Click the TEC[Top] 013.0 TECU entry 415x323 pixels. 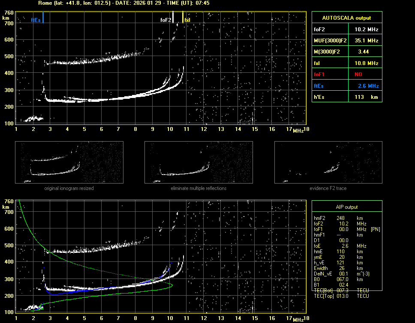[x=342, y=296]
